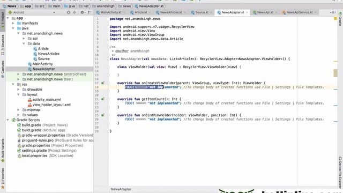Switch to NewsApiService.kt tab

tap(300, 12)
